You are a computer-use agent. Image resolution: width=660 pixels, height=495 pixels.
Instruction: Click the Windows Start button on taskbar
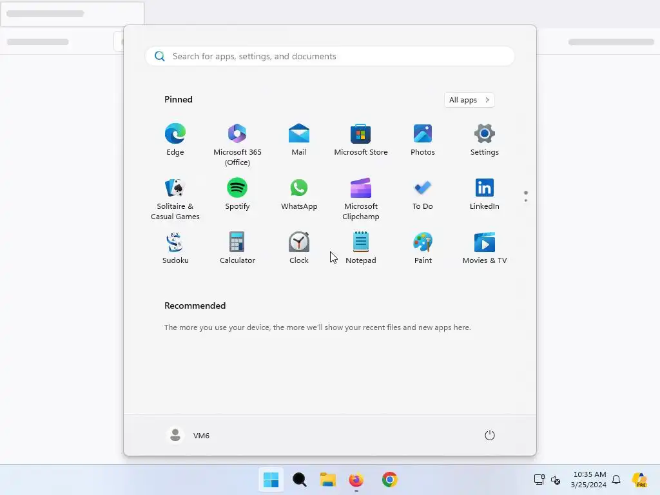271,480
